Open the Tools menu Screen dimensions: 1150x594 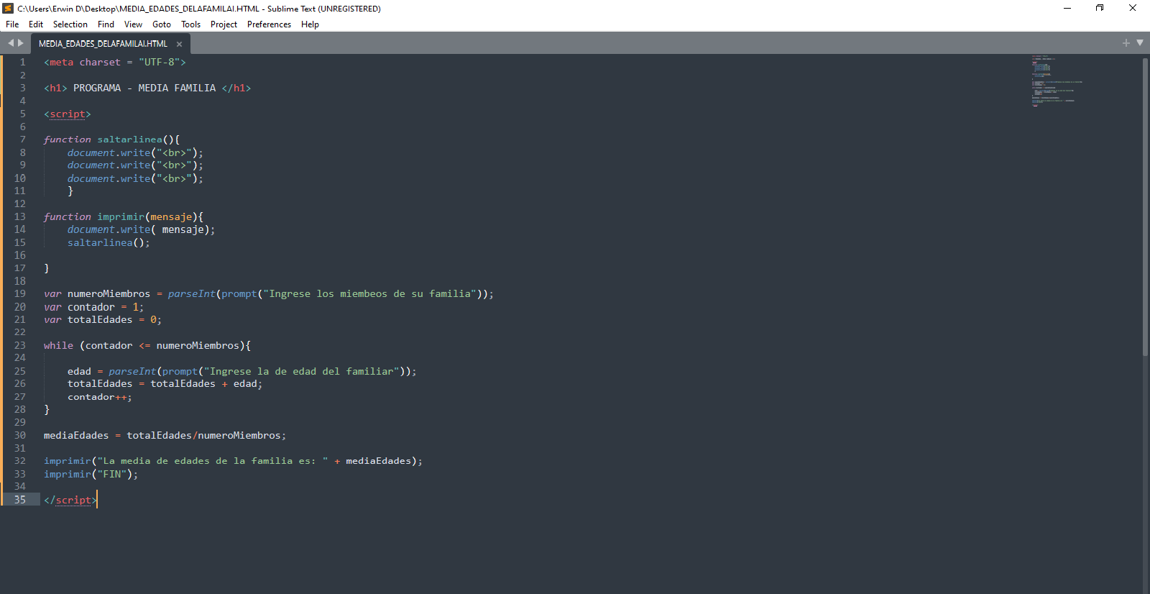tap(190, 24)
